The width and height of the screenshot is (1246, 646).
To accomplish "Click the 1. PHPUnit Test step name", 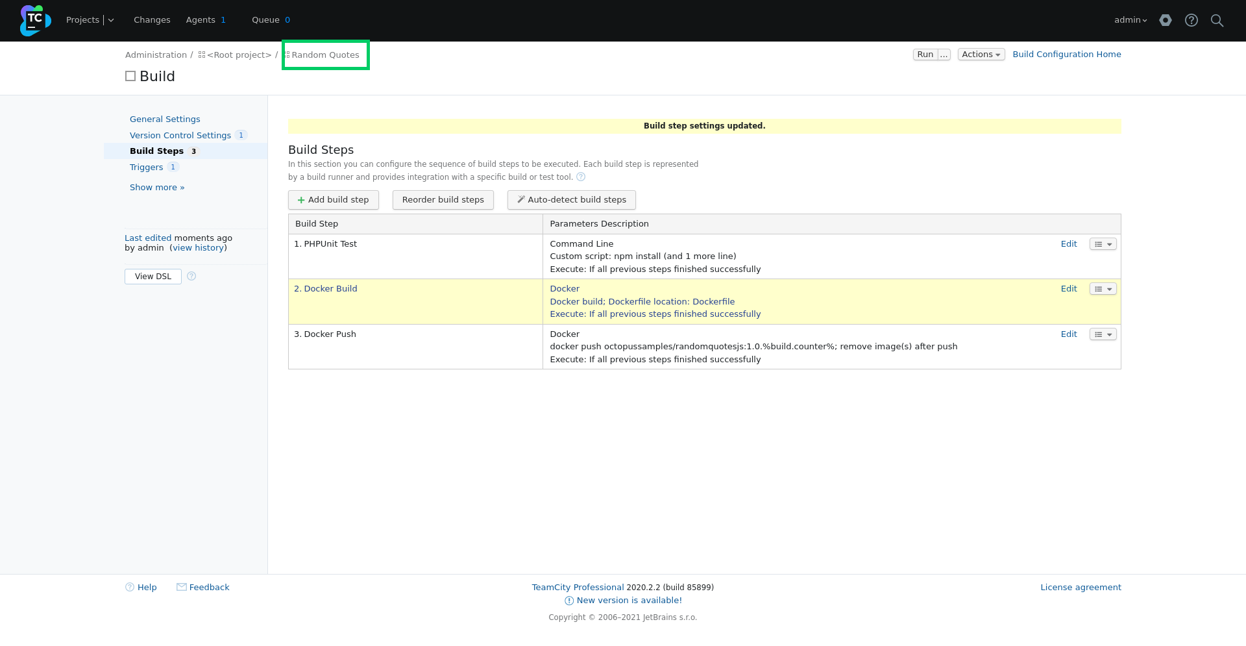I will [x=326, y=244].
